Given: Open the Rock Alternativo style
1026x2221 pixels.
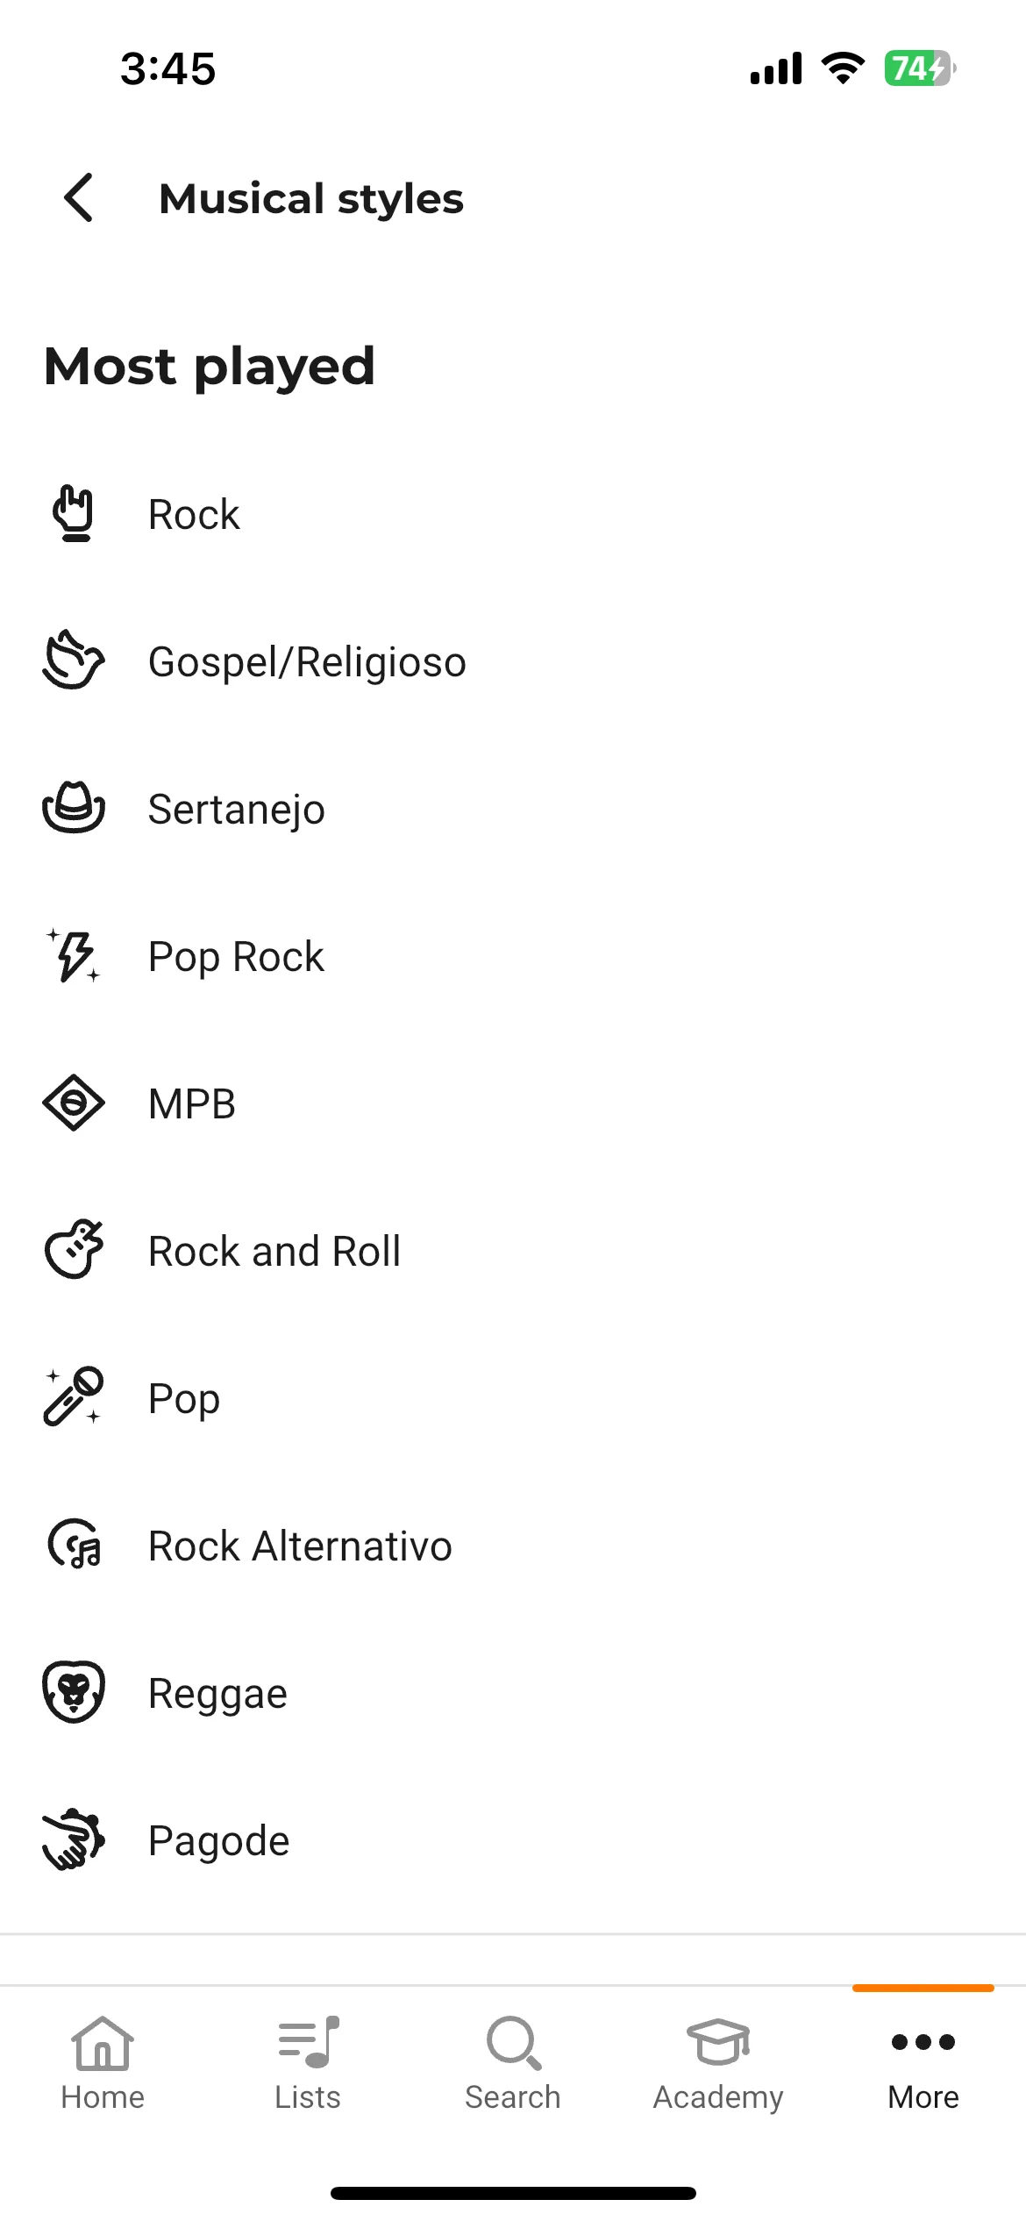Looking at the screenshot, I should click(513, 1545).
